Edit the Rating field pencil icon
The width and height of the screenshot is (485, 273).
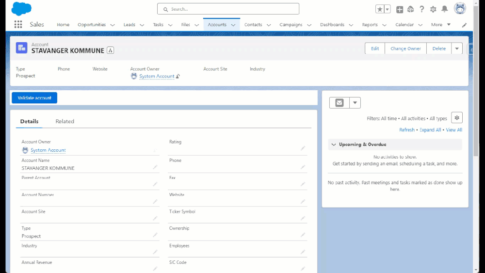[303, 148]
